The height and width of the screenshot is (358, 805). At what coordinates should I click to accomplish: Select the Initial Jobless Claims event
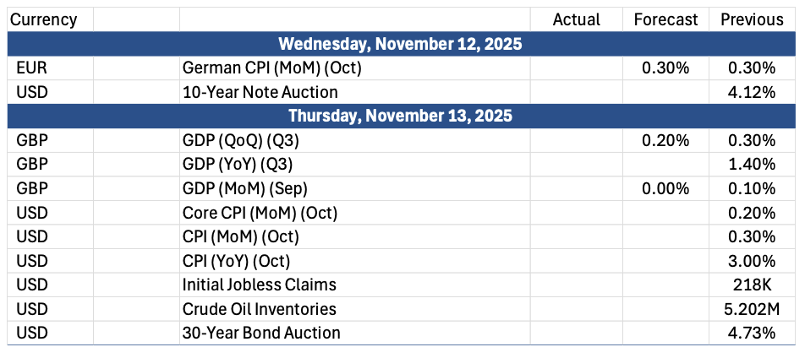click(x=259, y=285)
